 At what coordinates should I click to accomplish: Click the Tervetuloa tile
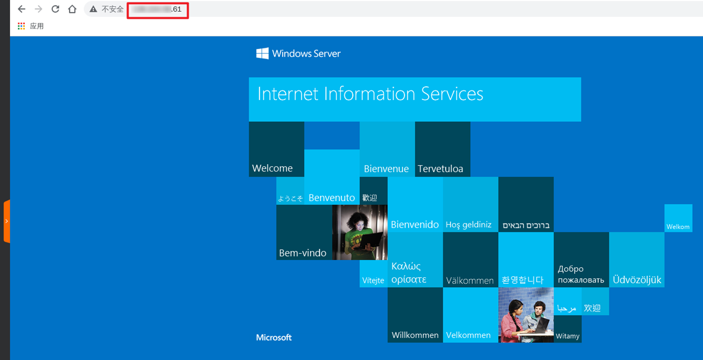(x=443, y=149)
